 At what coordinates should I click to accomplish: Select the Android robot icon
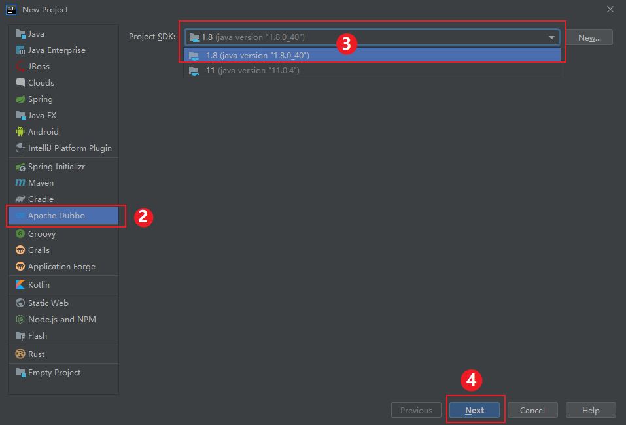point(20,131)
